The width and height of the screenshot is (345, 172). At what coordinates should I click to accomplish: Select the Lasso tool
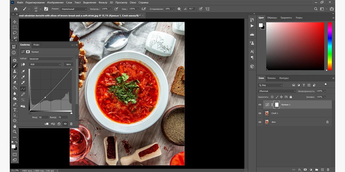click(x=15, y=33)
